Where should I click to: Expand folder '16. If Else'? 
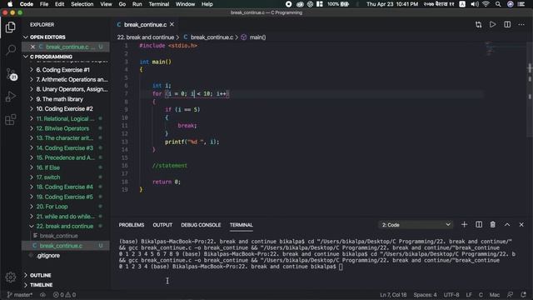pyautogui.click(x=66, y=167)
